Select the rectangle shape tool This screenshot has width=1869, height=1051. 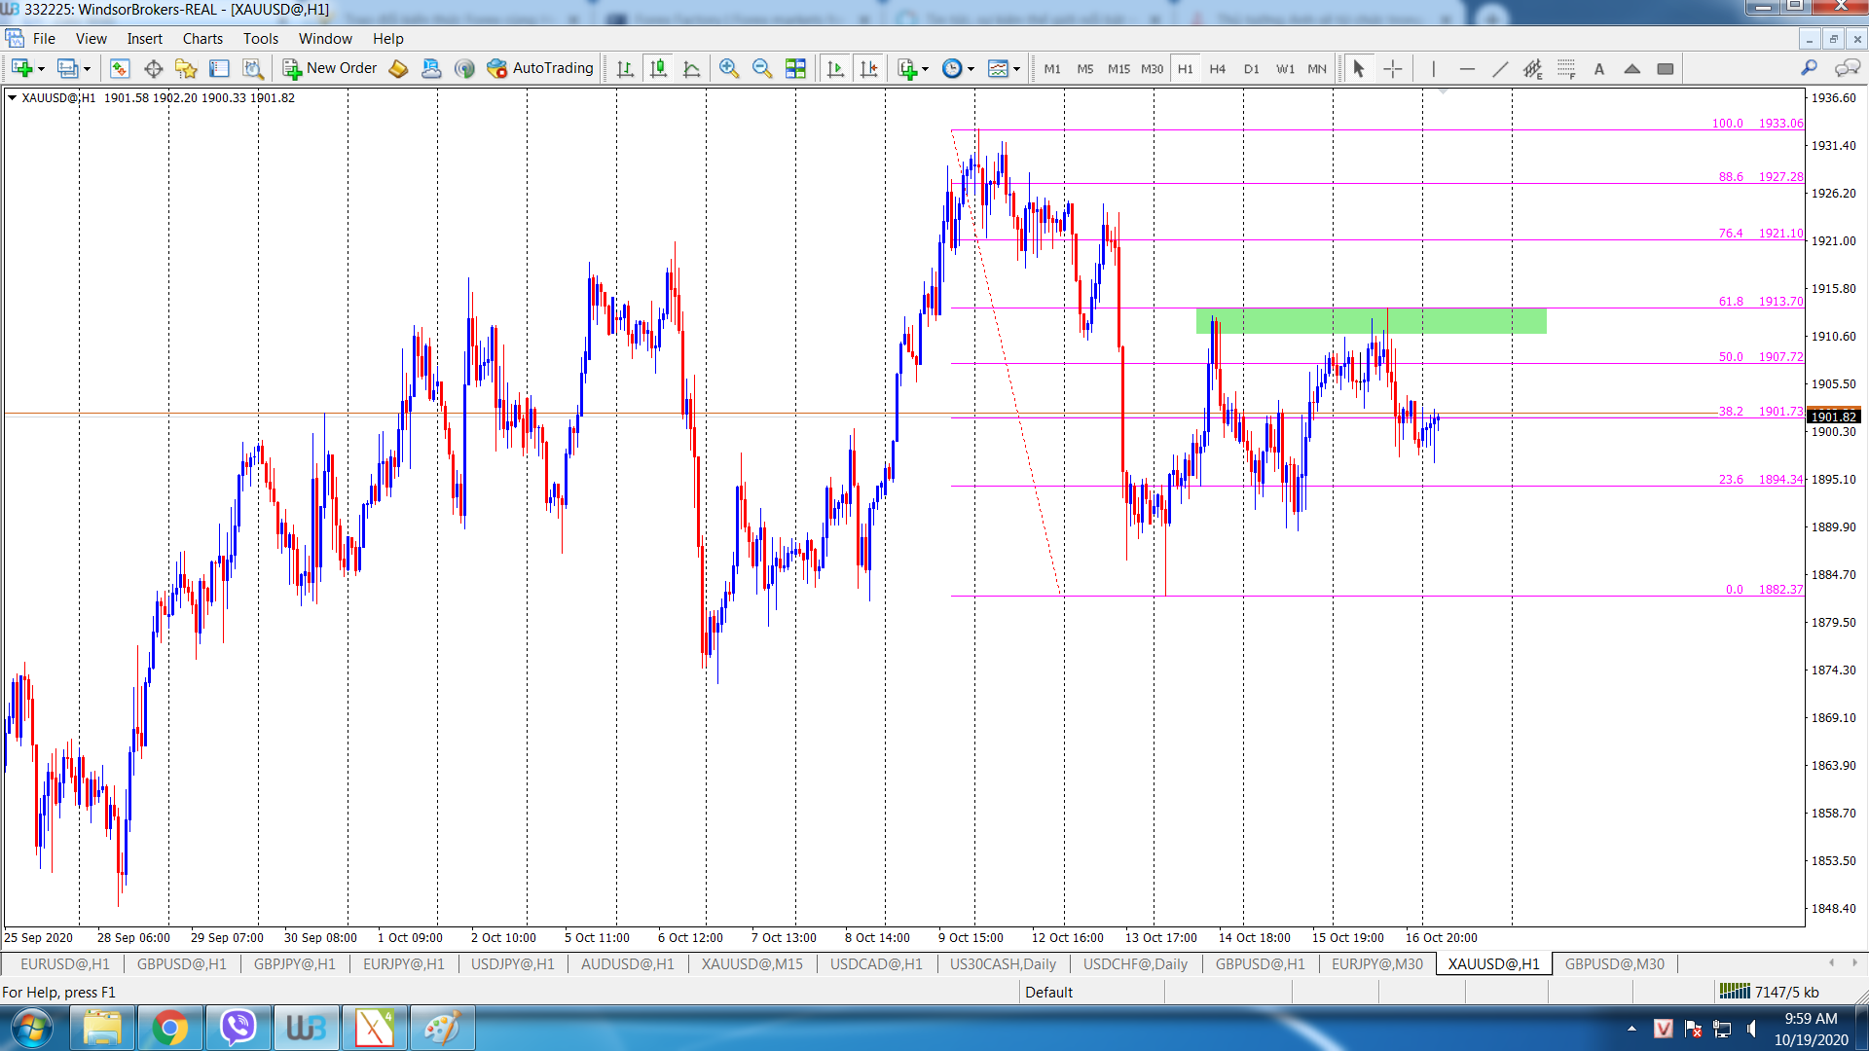(x=1666, y=68)
